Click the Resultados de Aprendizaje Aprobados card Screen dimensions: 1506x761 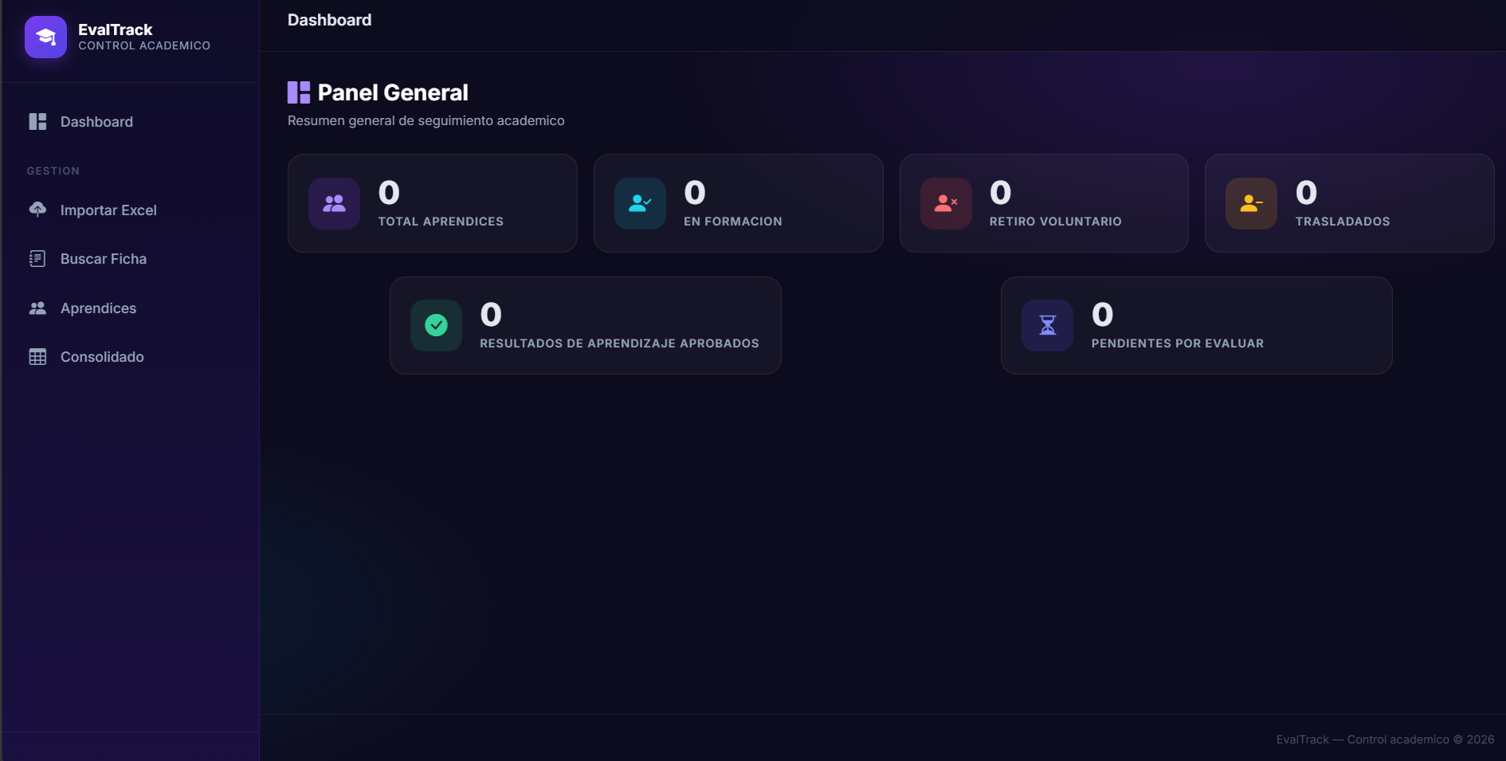(586, 325)
